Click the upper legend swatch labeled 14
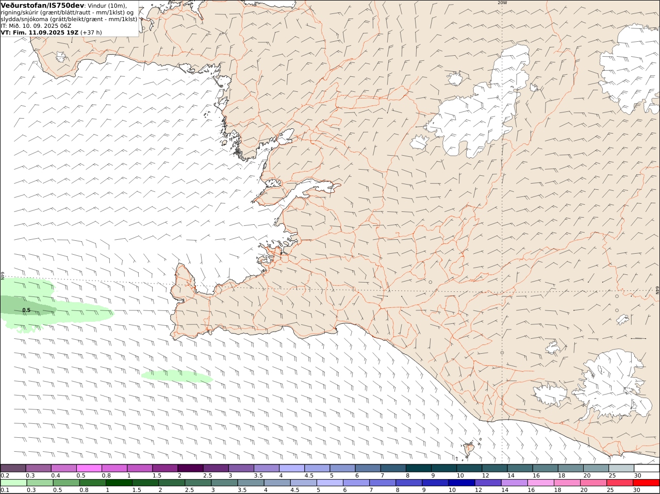Screen dimensions: 660x494 tap(520, 468)
